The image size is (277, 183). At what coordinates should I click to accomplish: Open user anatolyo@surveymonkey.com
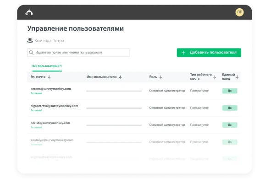pyautogui.click(x=52, y=140)
